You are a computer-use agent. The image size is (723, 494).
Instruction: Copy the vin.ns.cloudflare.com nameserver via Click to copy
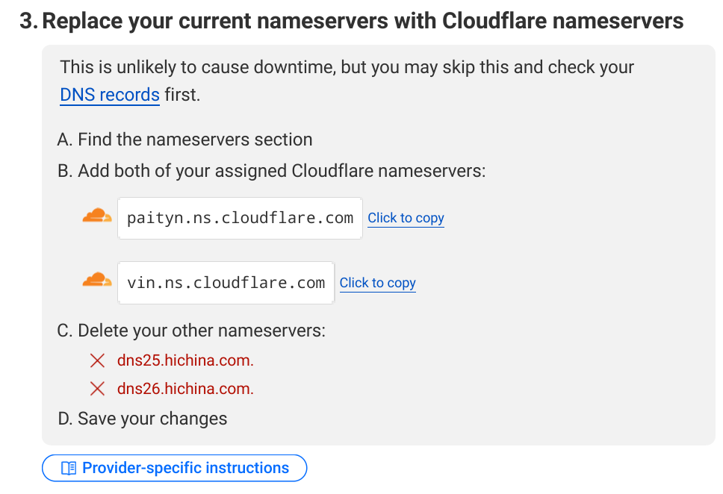pyautogui.click(x=377, y=283)
